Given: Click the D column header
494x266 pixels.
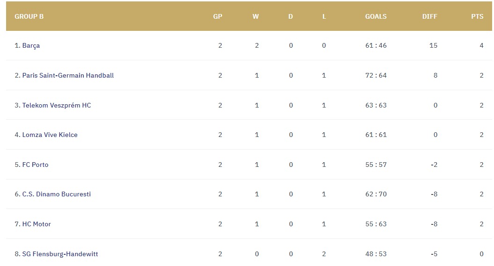Looking at the screenshot, I should 291,16.
